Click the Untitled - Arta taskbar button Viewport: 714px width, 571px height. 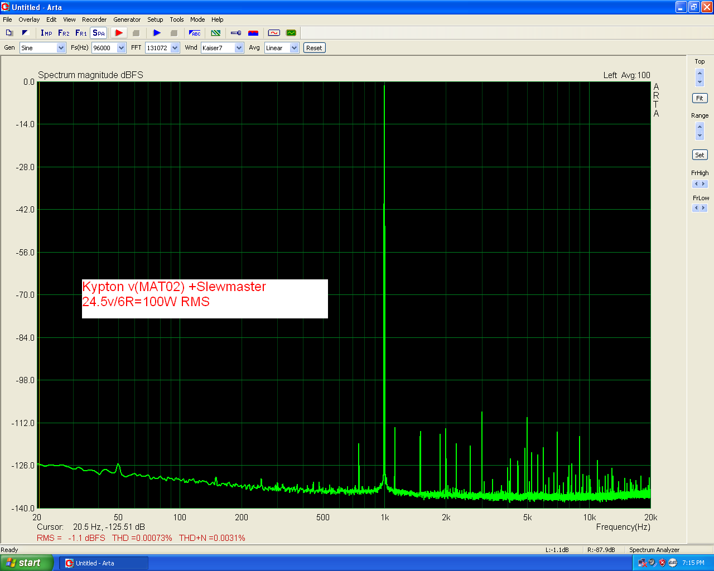point(104,563)
